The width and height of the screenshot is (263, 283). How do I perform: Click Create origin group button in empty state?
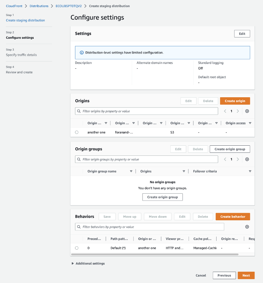click(162, 197)
